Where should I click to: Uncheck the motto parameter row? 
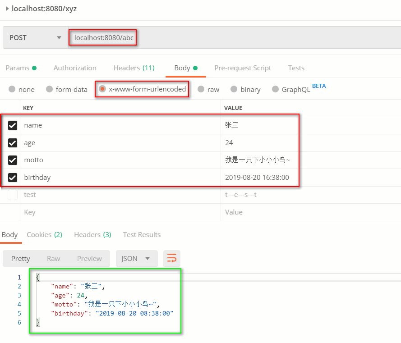coord(12,160)
